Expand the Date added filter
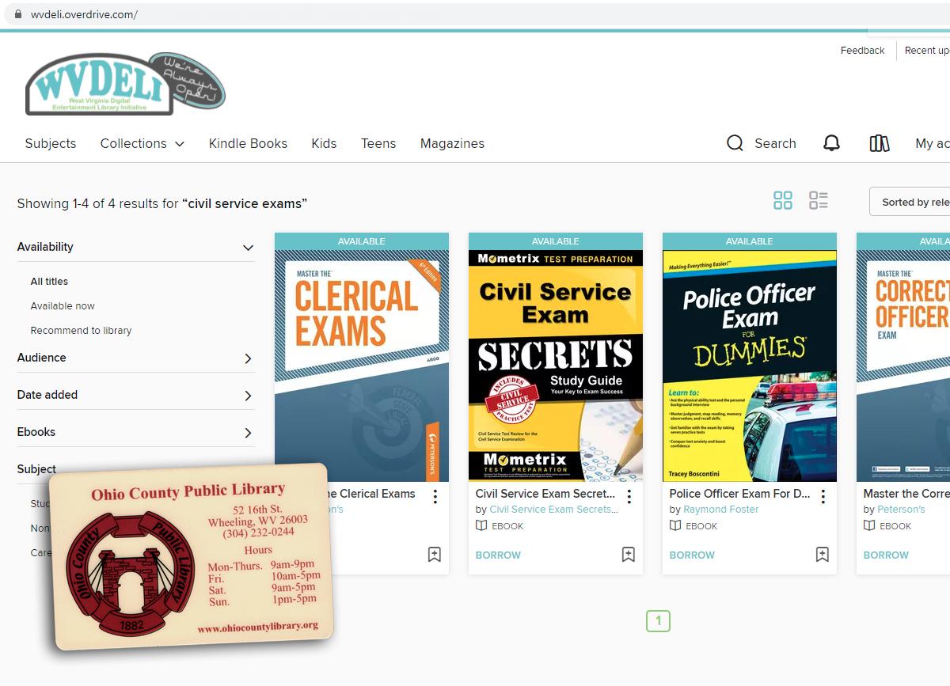950x686 pixels. 248,396
